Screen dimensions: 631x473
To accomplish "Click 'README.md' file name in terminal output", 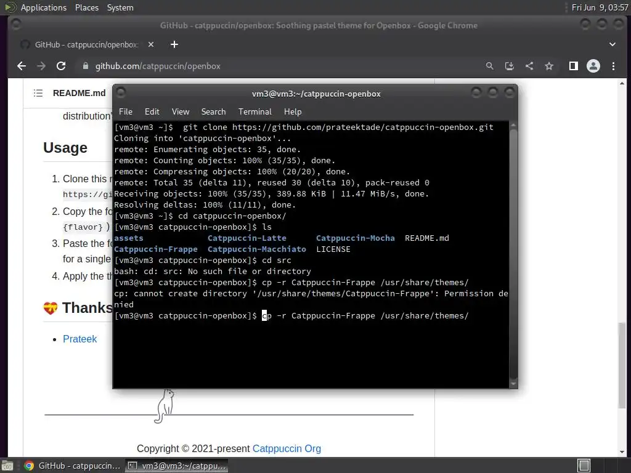I will [x=426, y=238].
